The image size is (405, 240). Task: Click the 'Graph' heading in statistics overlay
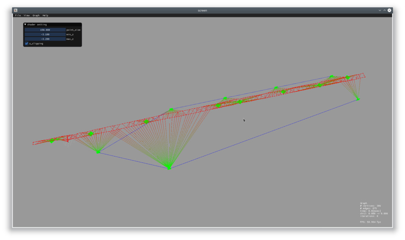(364, 203)
